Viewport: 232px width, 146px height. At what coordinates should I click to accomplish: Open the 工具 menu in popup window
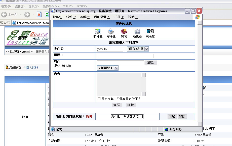[x=119, y=17]
